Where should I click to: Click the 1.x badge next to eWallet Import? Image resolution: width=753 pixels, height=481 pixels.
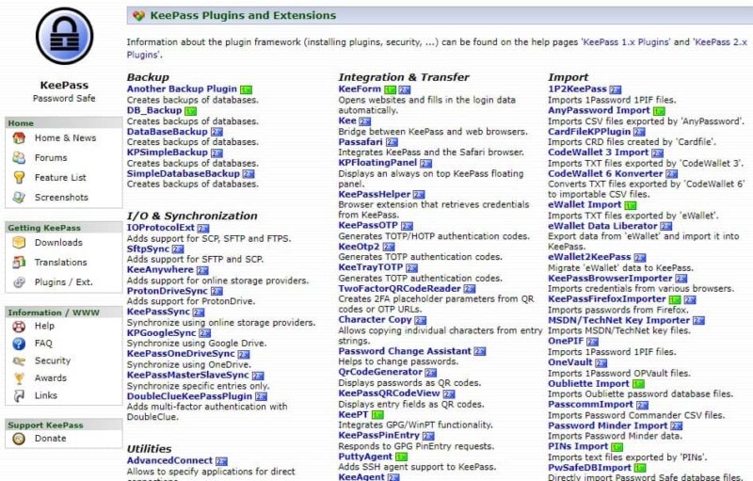pyautogui.click(x=630, y=205)
